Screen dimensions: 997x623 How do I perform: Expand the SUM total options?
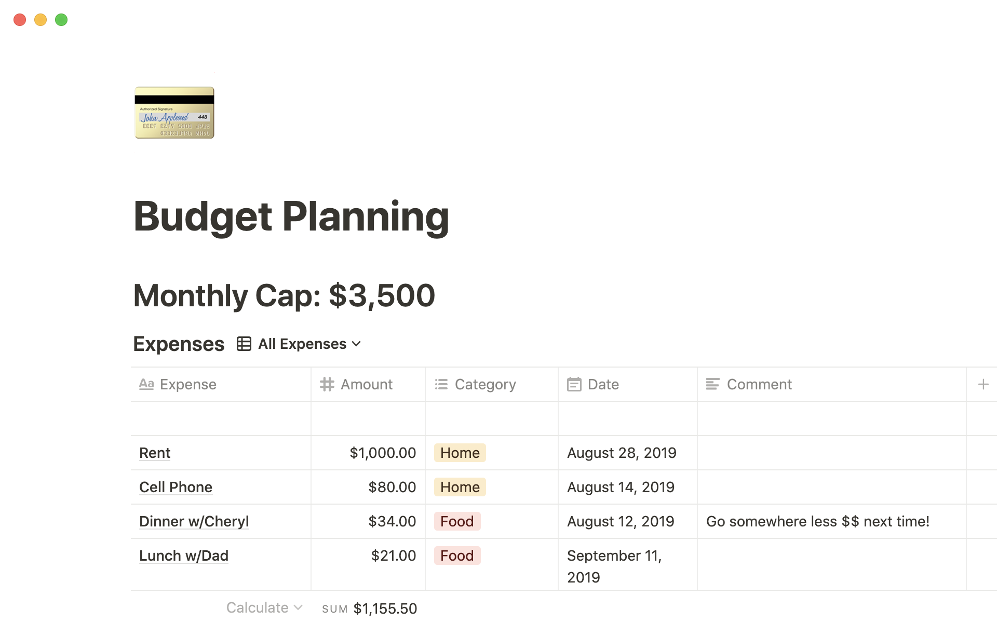click(367, 607)
